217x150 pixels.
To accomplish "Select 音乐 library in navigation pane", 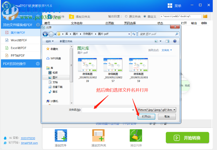I will (53, 92).
